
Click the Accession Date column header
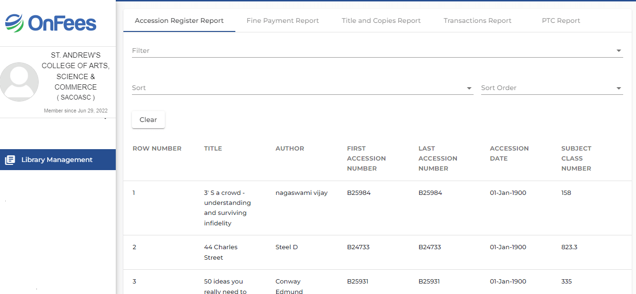[x=509, y=153]
